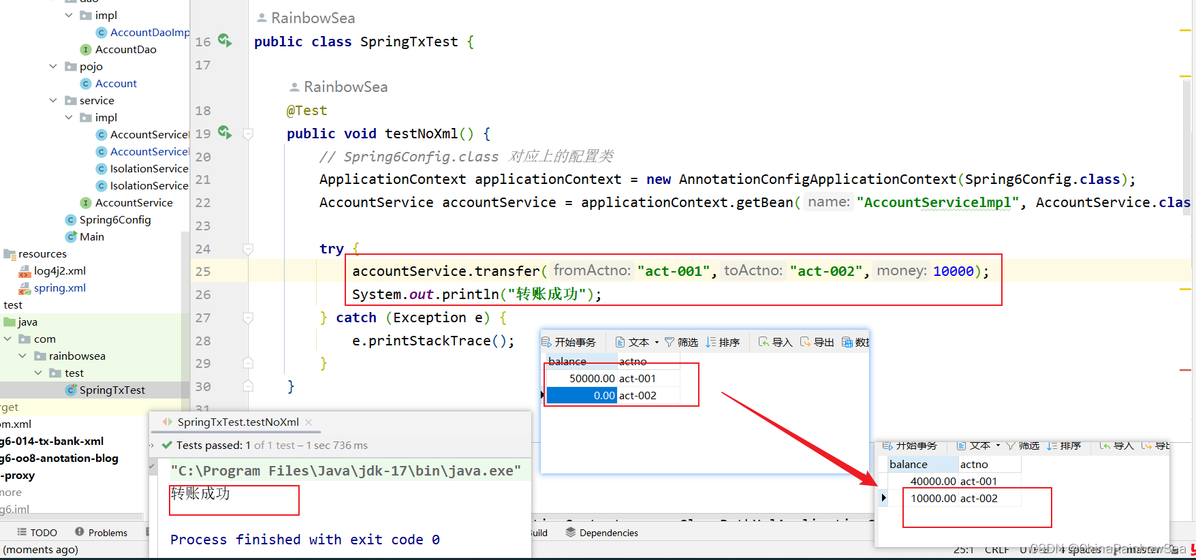Place cursor on the accountService.transfer line
This screenshot has height=560, width=1196.
670,271
